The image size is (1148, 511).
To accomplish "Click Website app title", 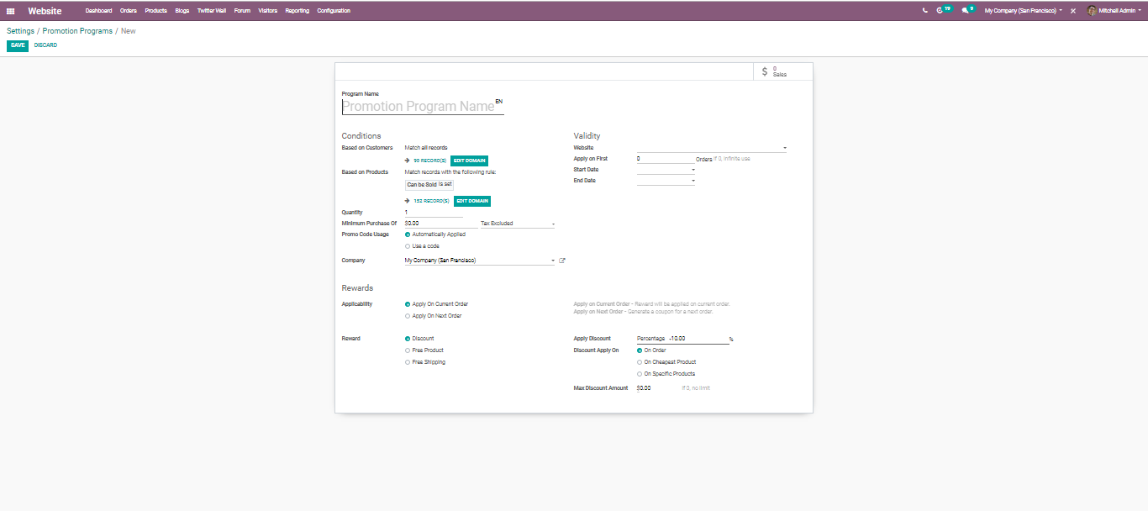I will coord(45,11).
